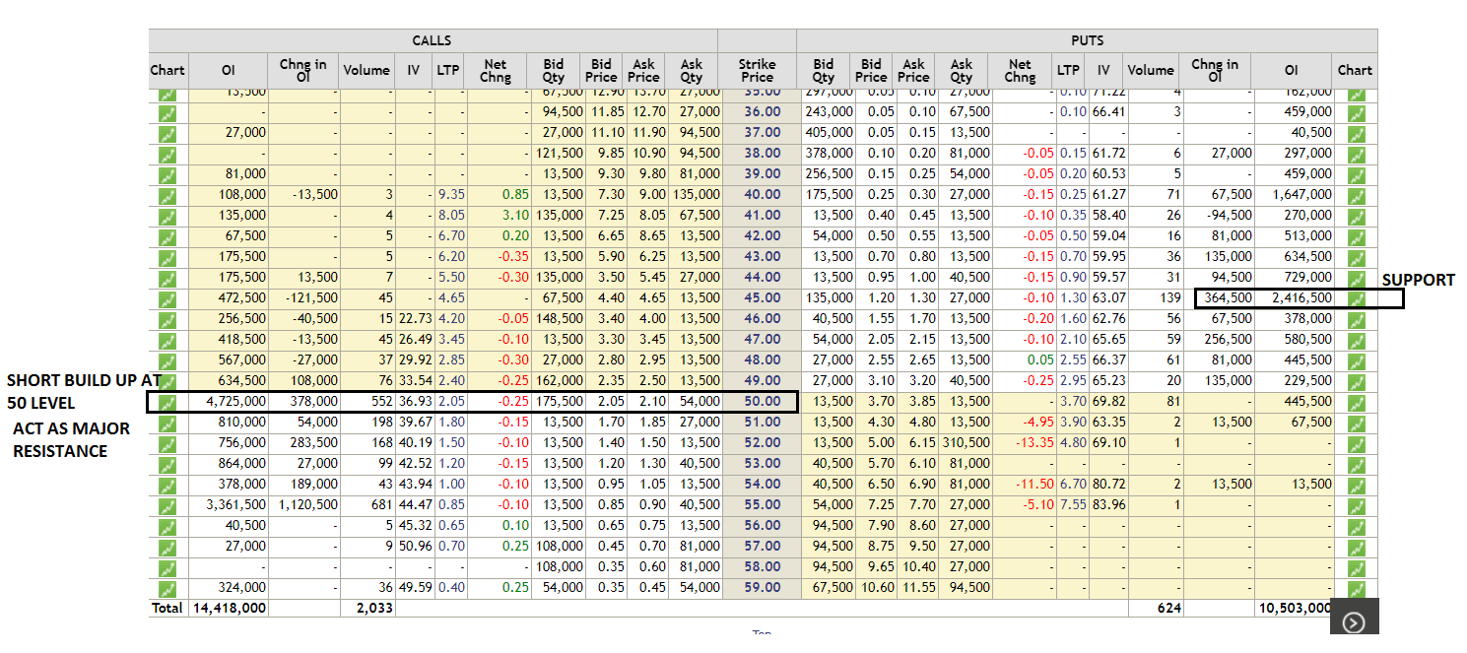Open the puts chart icon for strike 35.00

[x=1355, y=92]
